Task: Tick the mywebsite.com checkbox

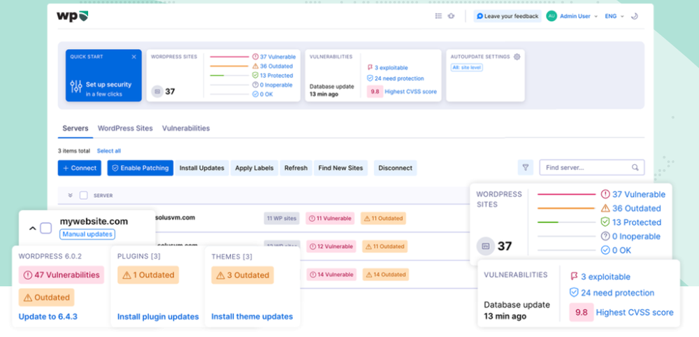Action: pos(46,228)
